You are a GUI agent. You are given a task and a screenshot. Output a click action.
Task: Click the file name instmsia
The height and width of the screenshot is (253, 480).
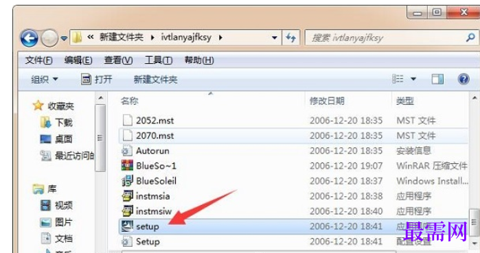152,196
